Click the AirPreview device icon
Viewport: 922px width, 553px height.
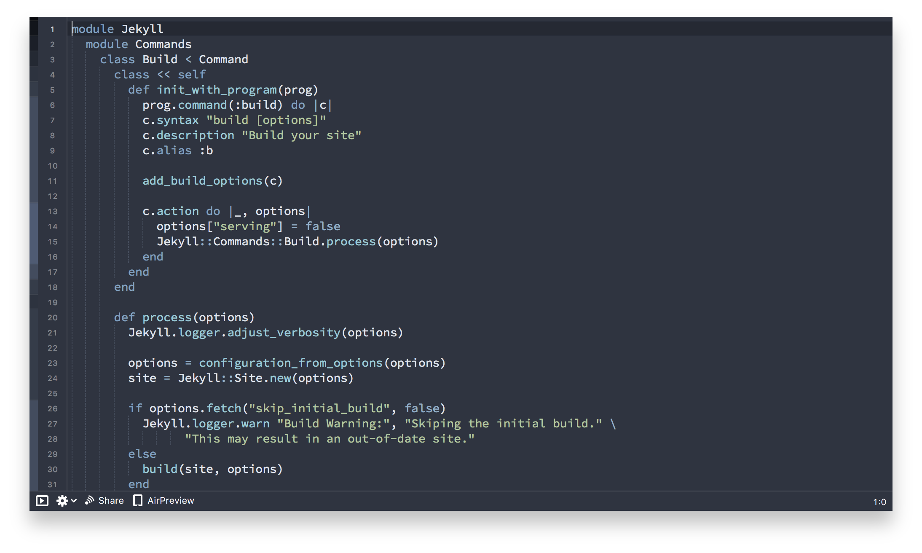[137, 501]
